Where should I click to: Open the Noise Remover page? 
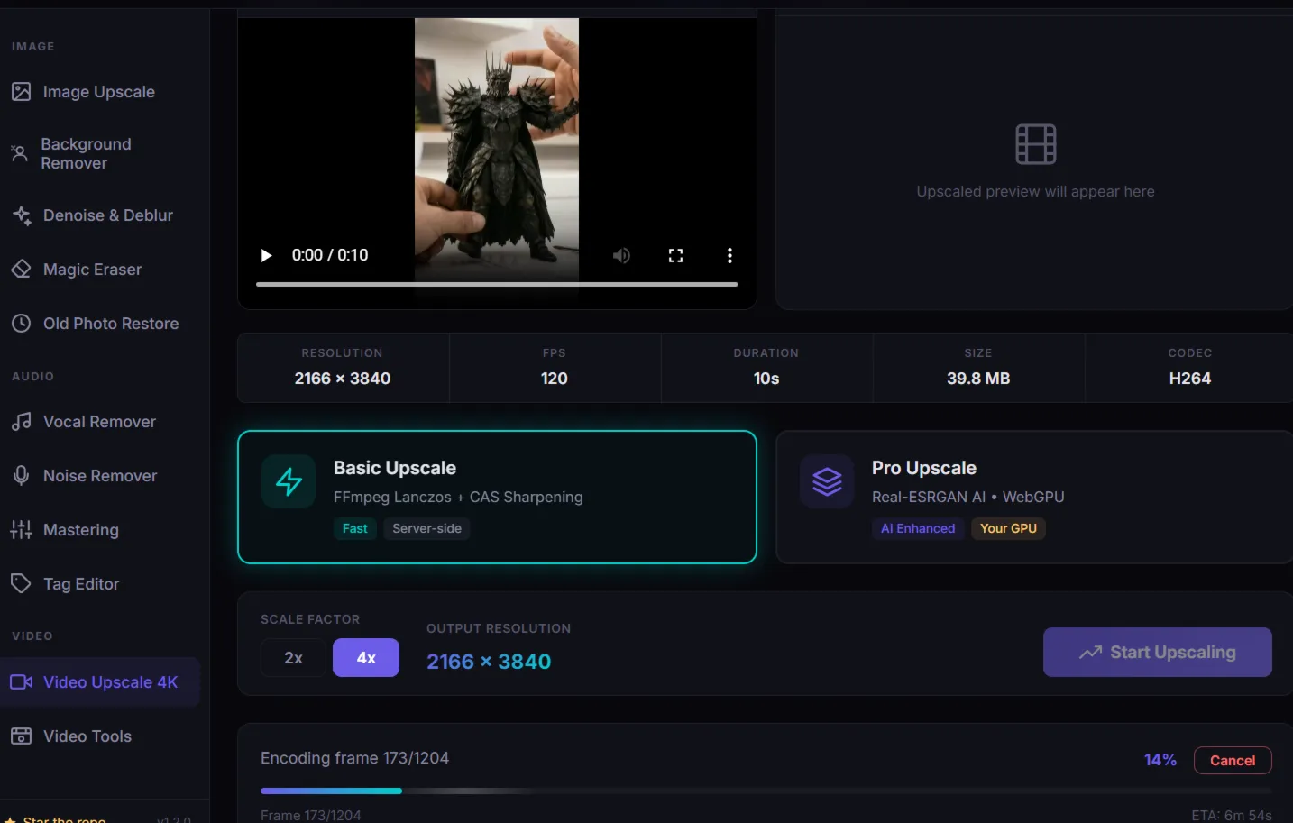click(x=99, y=476)
